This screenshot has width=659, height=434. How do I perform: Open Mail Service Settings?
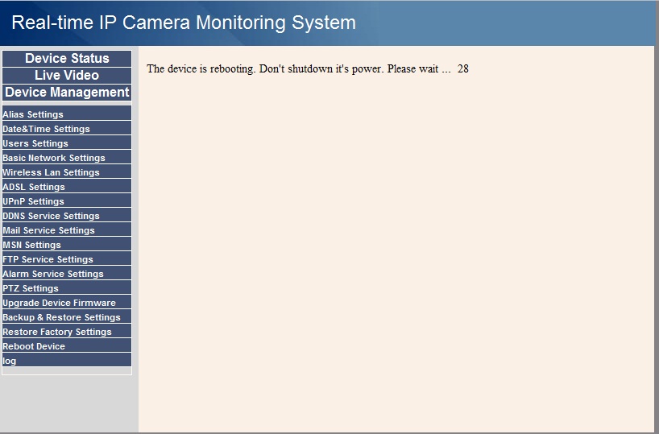(x=67, y=229)
